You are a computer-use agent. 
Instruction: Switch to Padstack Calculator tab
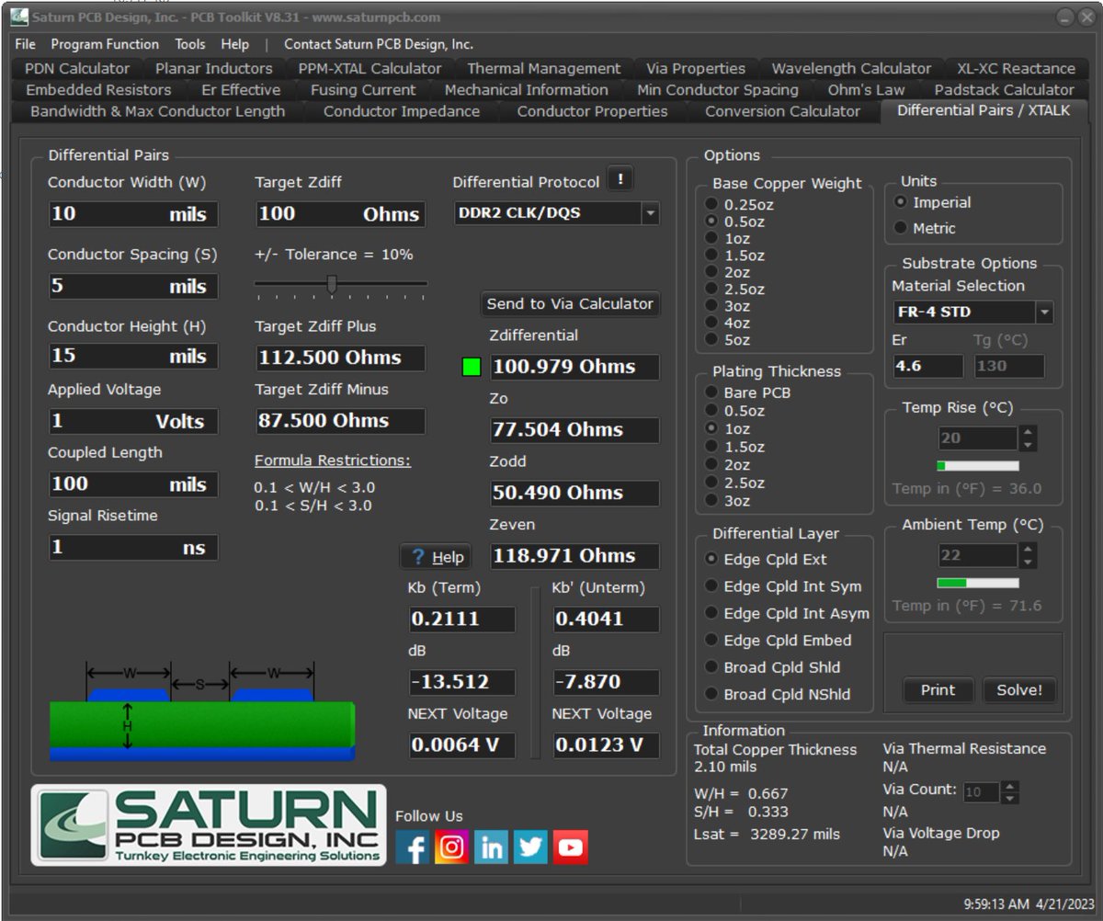tap(1004, 90)
